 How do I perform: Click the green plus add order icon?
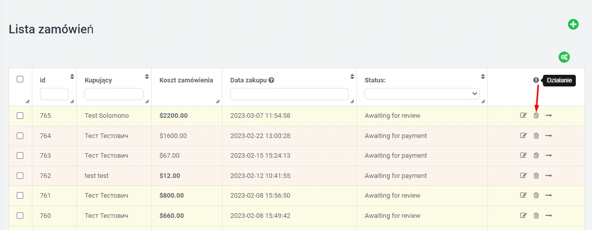click(573, 24)
